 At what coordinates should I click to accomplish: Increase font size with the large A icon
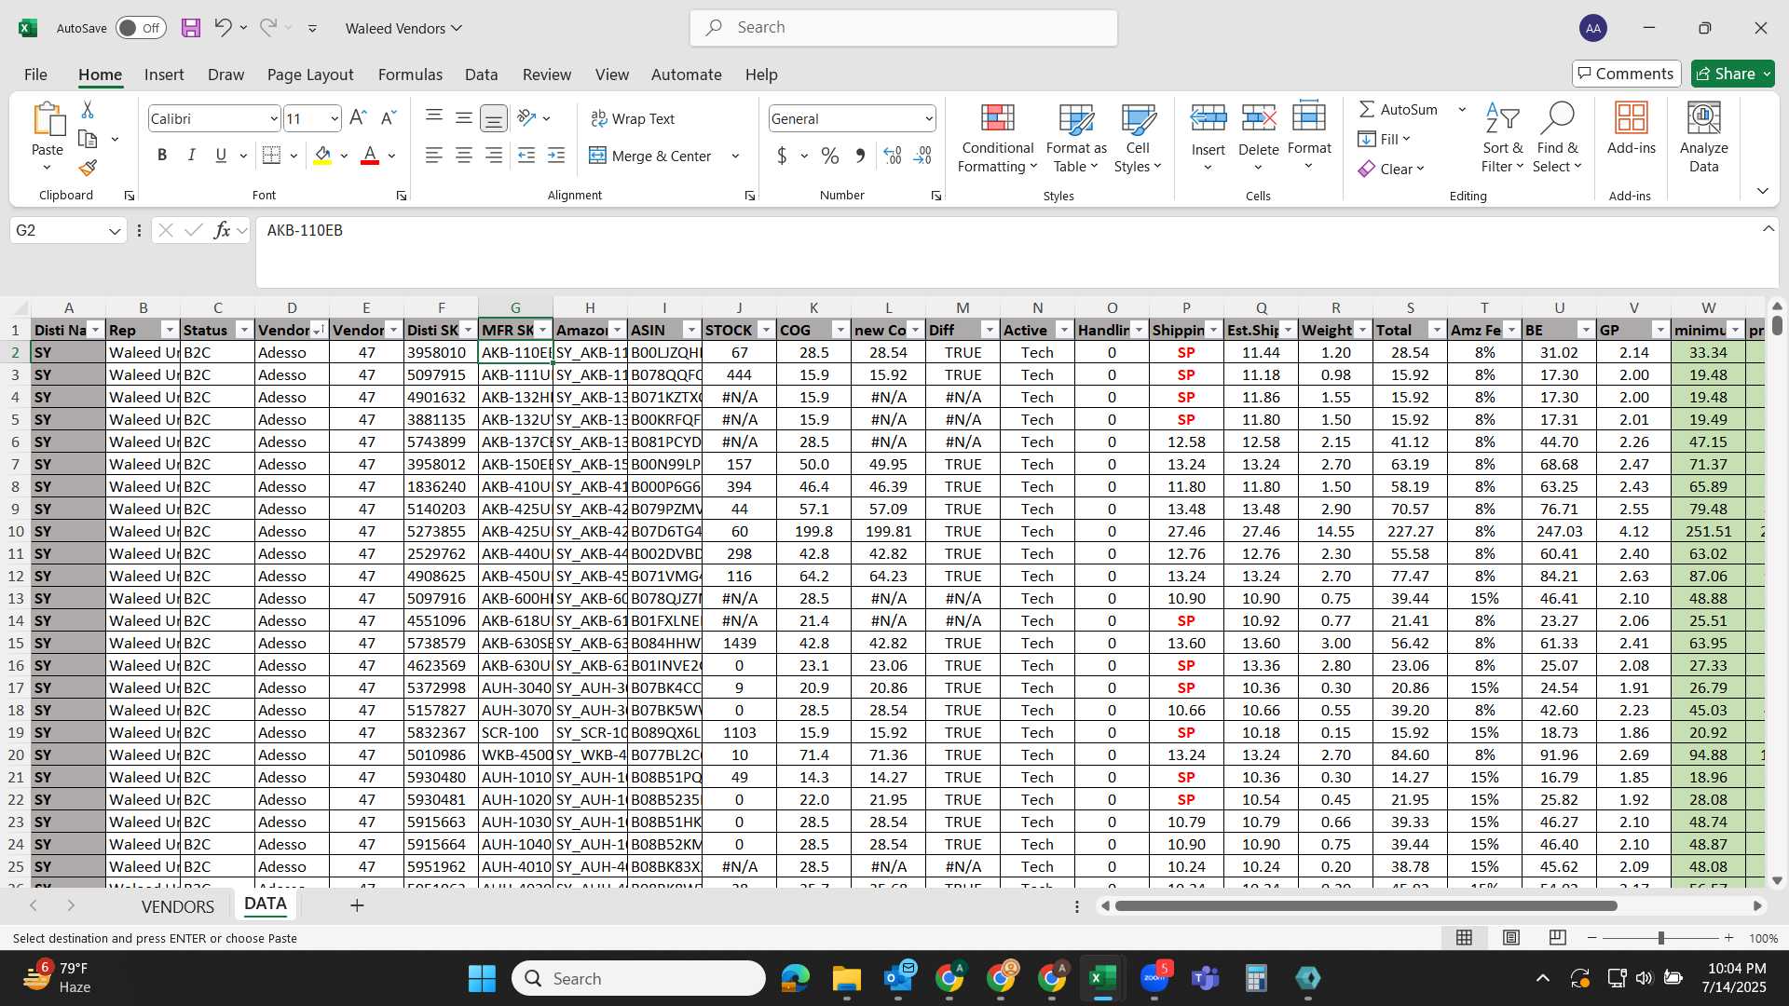pyautogui.click(x=358, y=118)
